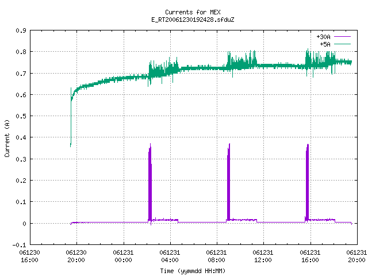Click the chart title 'Currents for MEX'
Viewport: 368px width, 276px height.
click(193, 12)
